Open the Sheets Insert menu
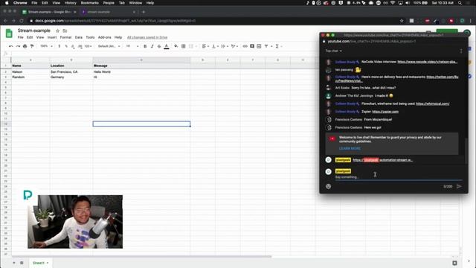This screenshot has height=268, width=476. pyautogui.click(x=52, y=37)
